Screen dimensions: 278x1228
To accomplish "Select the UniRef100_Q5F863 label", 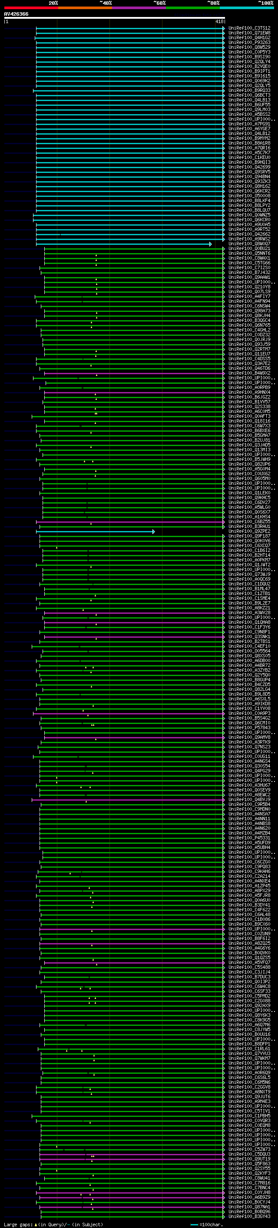I will coord(249,1163).
